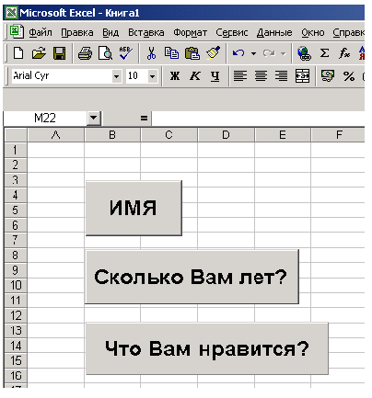Open print preview
372x398 pixels.
(x=105, y=53)
